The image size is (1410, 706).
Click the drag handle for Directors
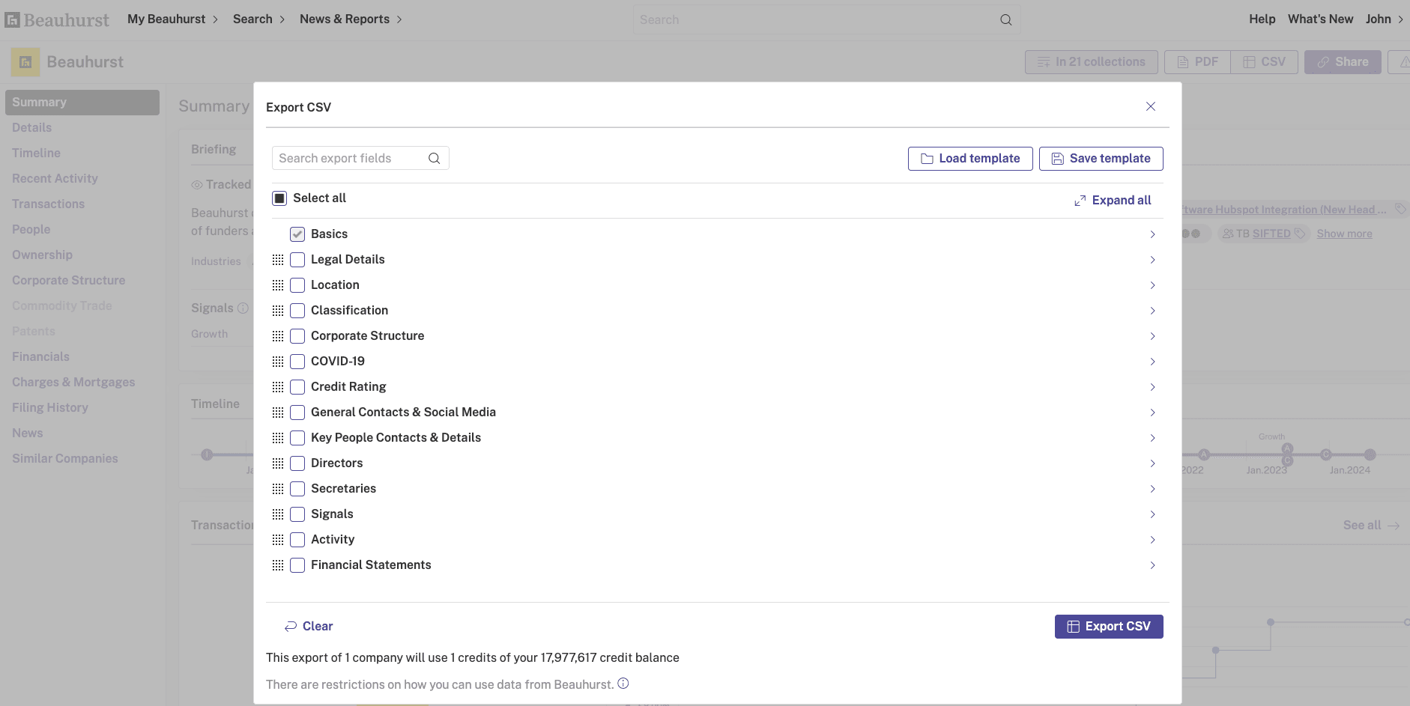tap(278, 463)
